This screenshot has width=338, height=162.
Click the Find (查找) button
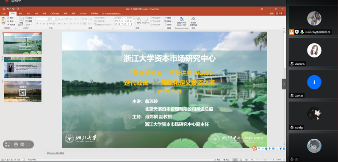[168, 18]
